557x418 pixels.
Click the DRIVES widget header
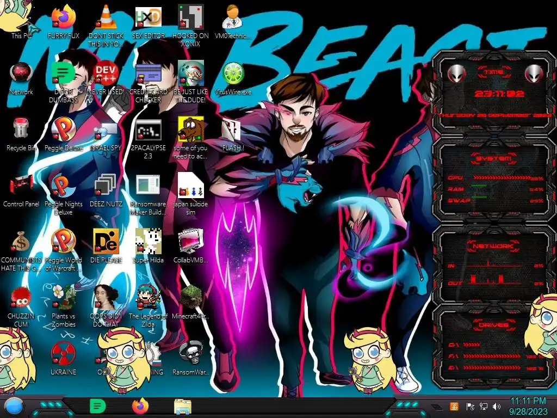pos(494,325)
